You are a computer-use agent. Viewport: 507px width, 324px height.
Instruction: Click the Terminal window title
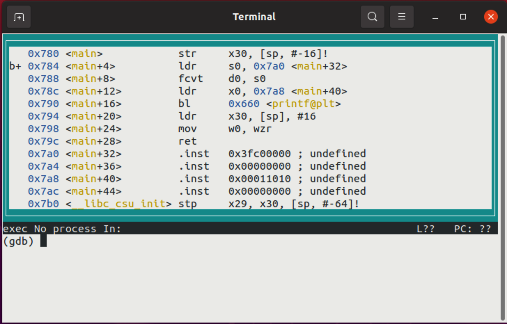pyautogui.click(x=254, y=17)
